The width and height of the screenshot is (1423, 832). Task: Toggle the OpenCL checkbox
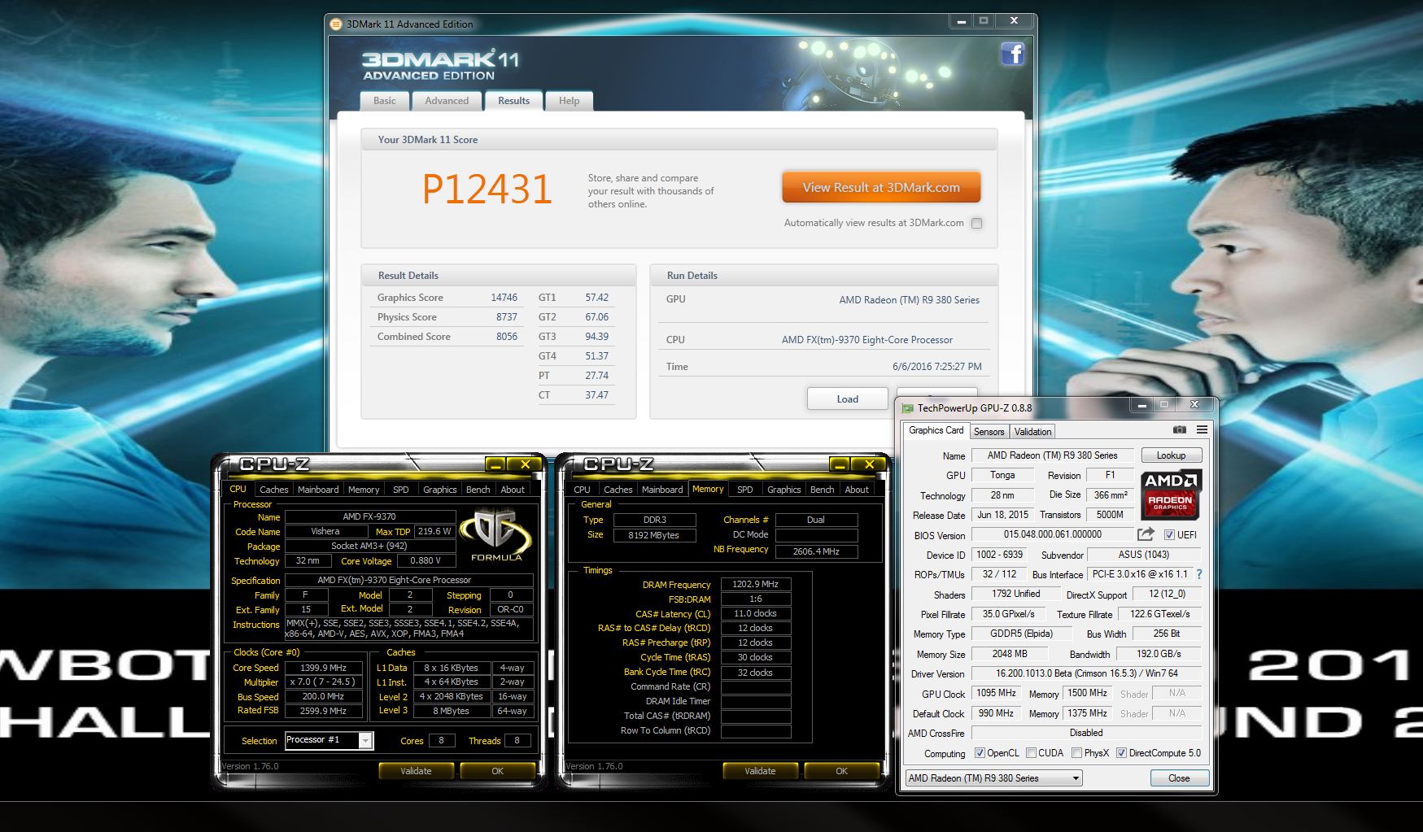coord(980,753)
